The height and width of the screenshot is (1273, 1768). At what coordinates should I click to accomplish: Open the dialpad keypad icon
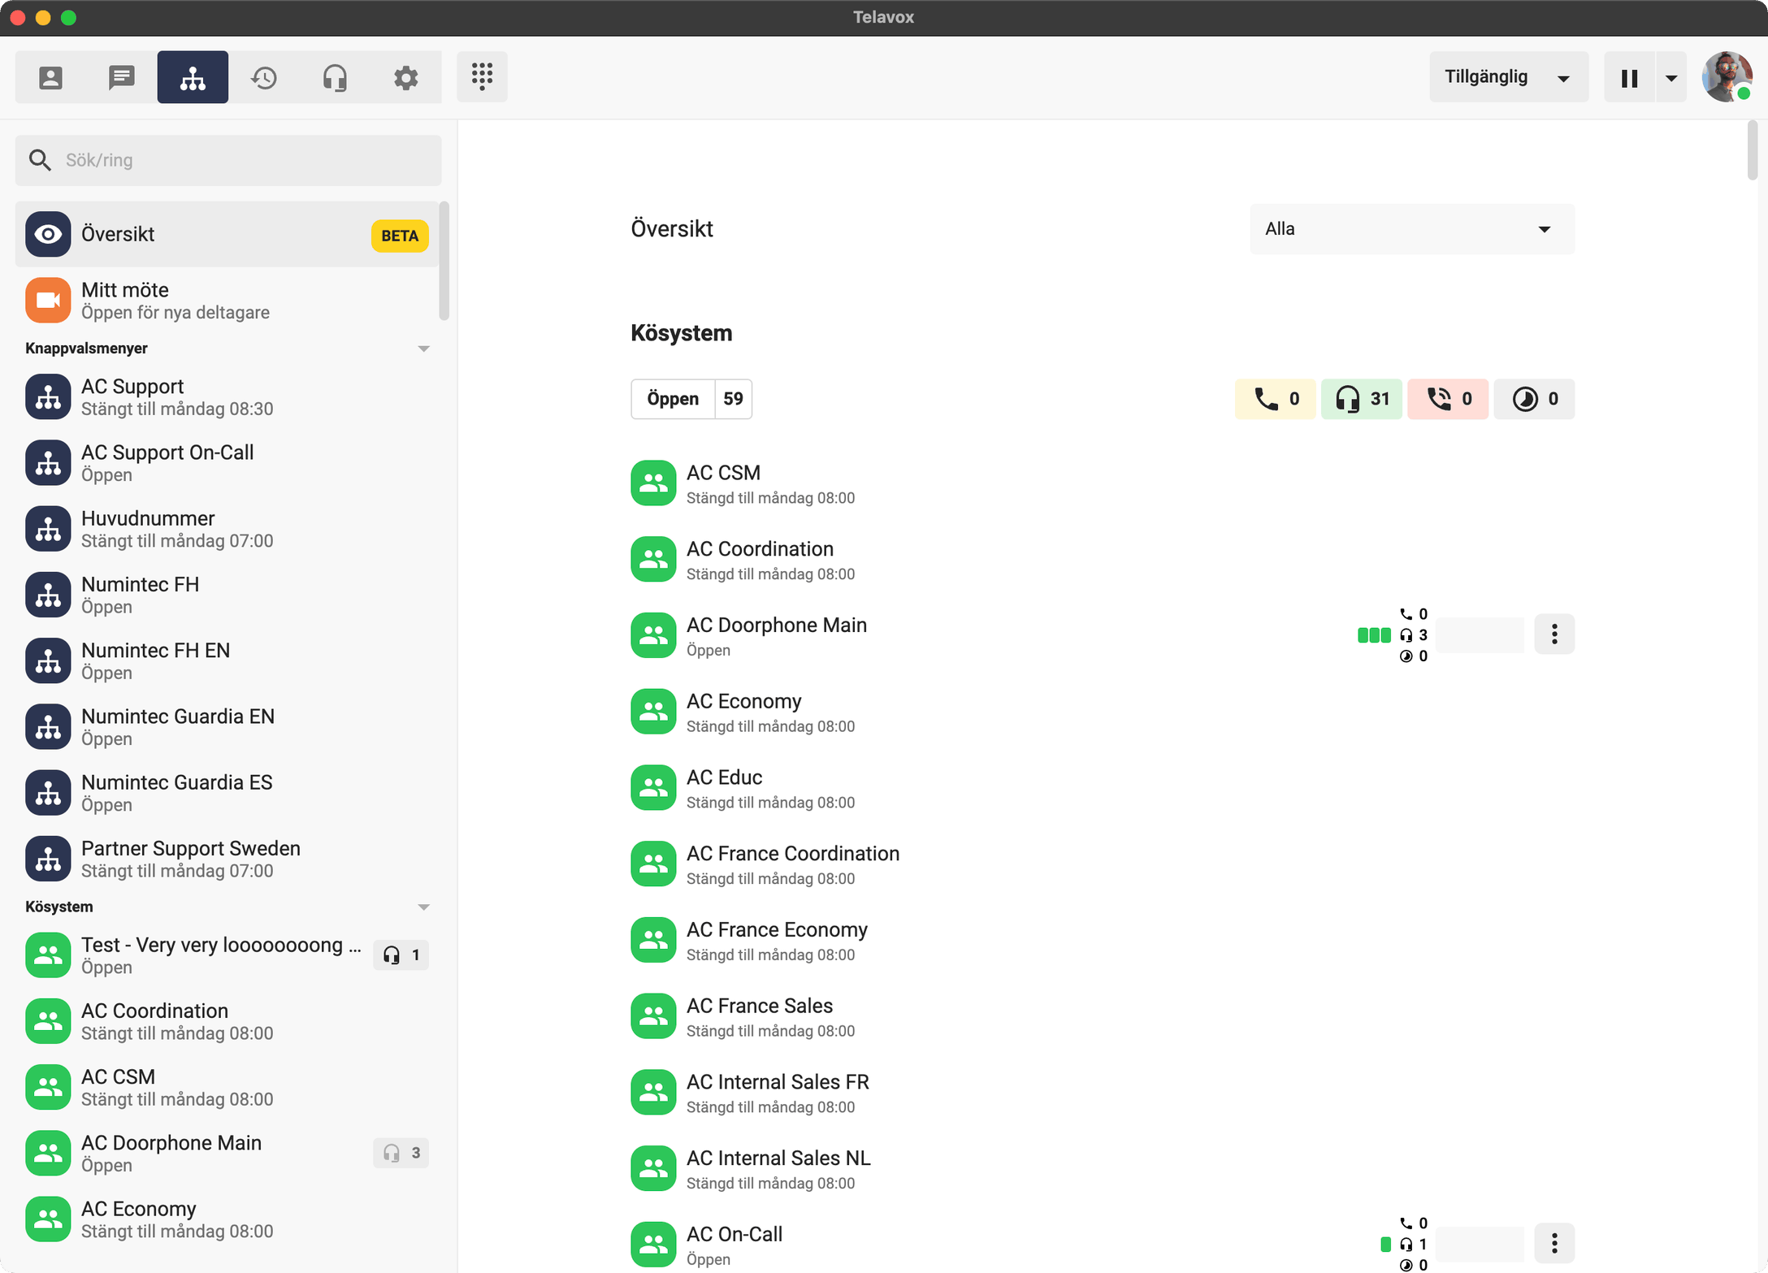point(482,77)
